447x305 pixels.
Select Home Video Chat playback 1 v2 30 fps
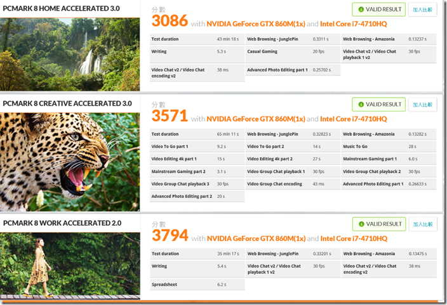tap(389, 55)
